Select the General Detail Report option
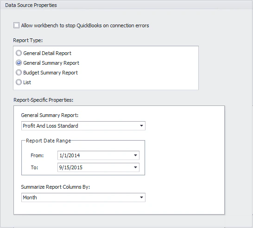Viewport: 253px width, 228px height. pos(19,53)
